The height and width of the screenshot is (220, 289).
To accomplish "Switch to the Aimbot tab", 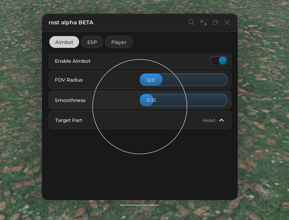I will [64, 42].
